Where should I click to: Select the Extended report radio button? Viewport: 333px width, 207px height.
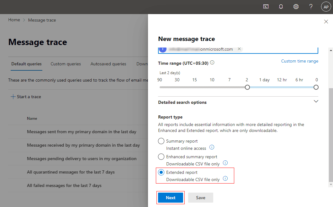coord(161,172)
